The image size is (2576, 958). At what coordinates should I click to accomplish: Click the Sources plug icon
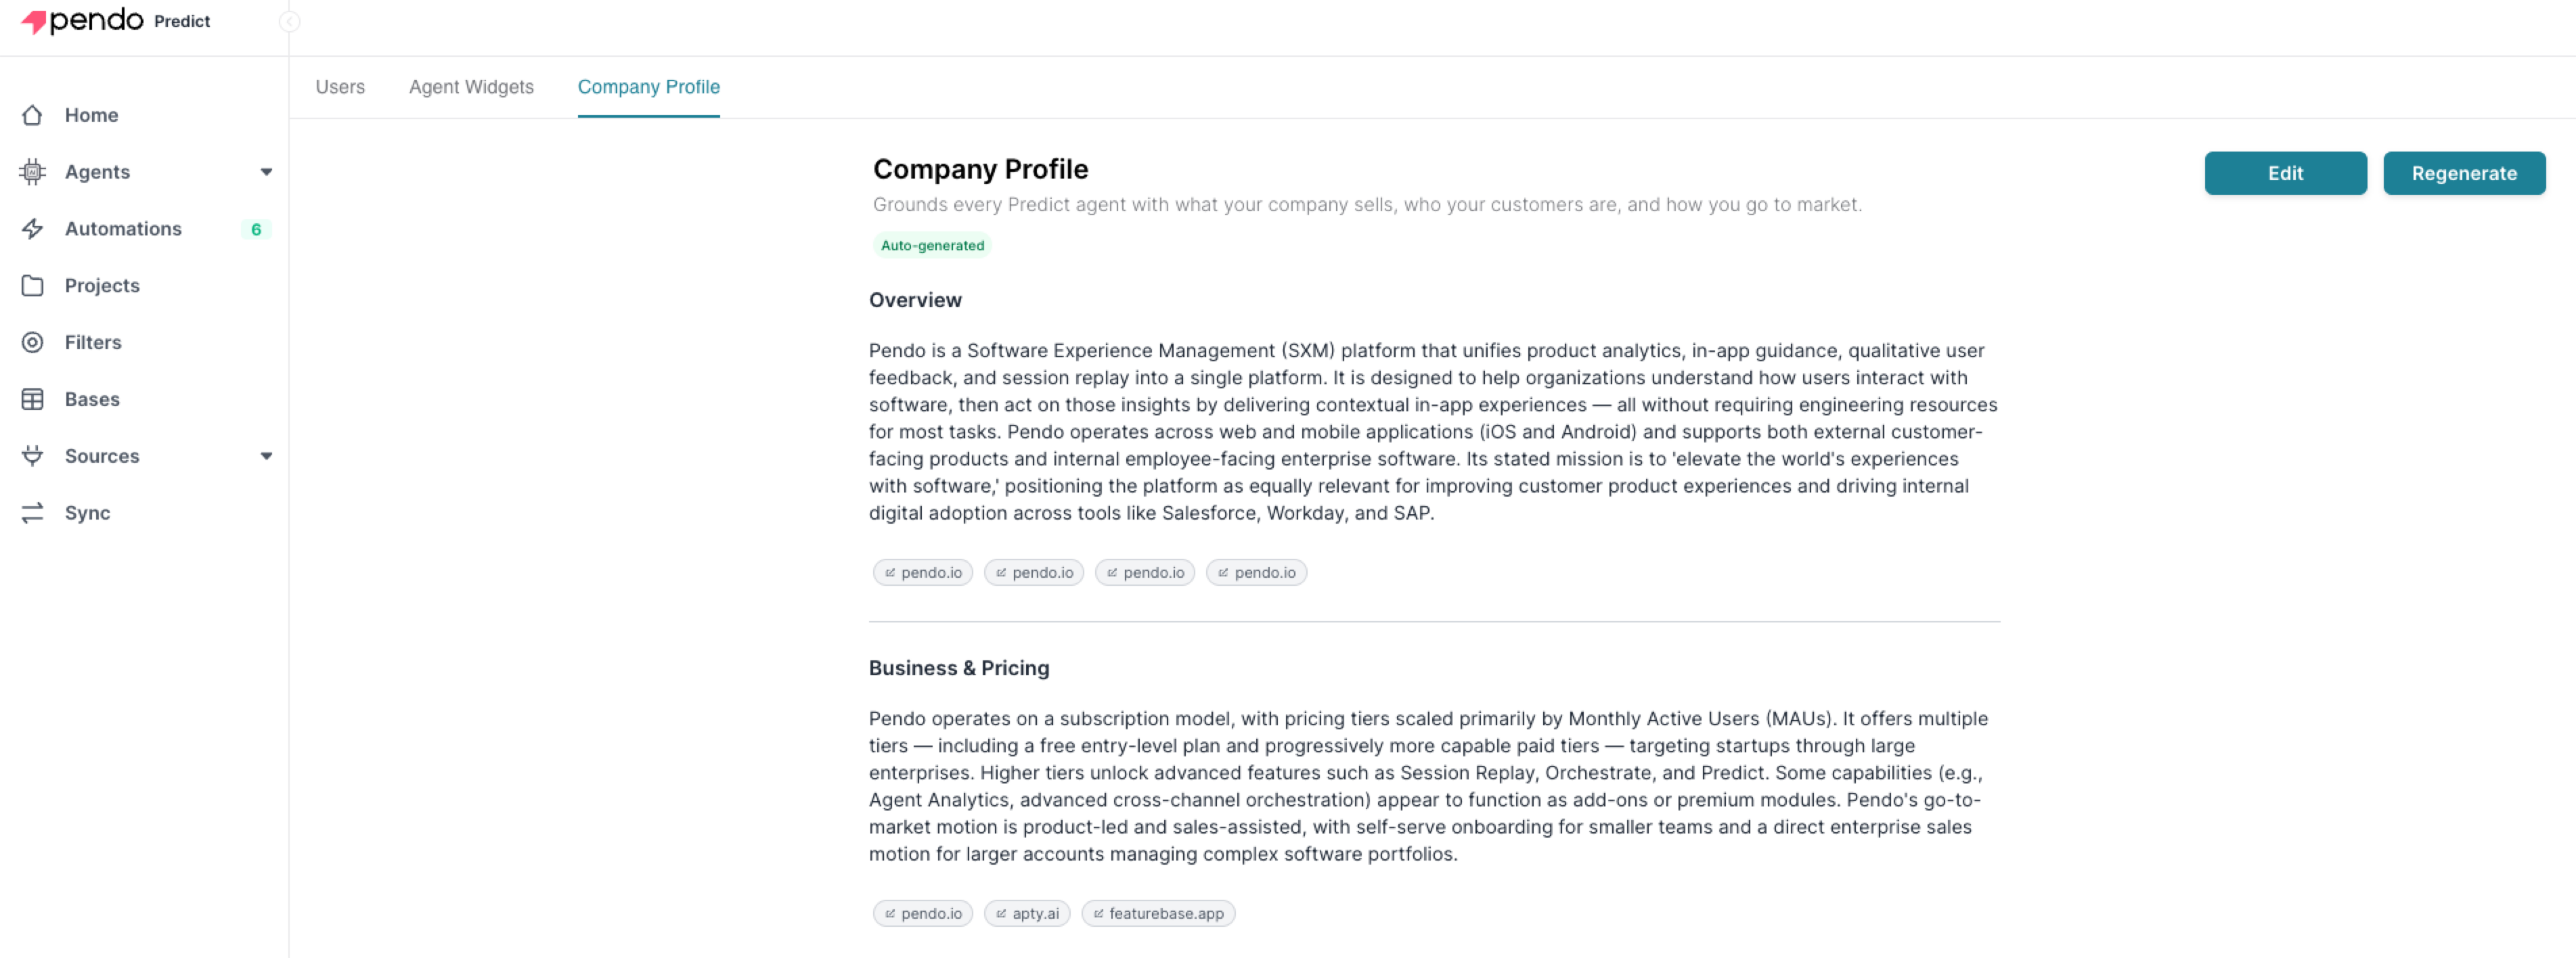(x=32, y=456)
